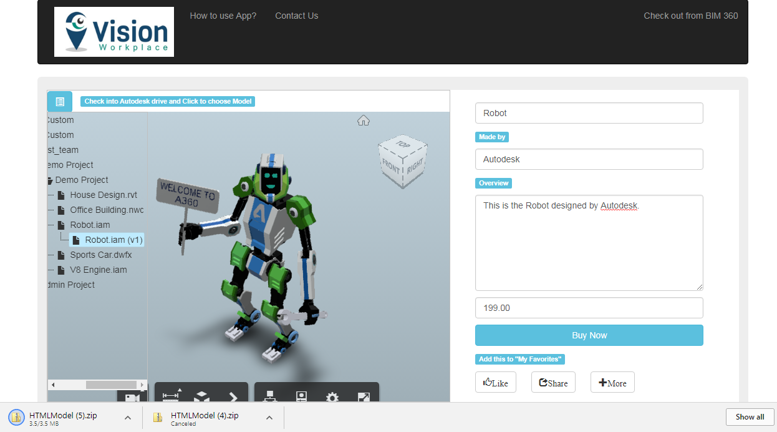Click the open-folder icon beside Demo Project

click(50, 180)
